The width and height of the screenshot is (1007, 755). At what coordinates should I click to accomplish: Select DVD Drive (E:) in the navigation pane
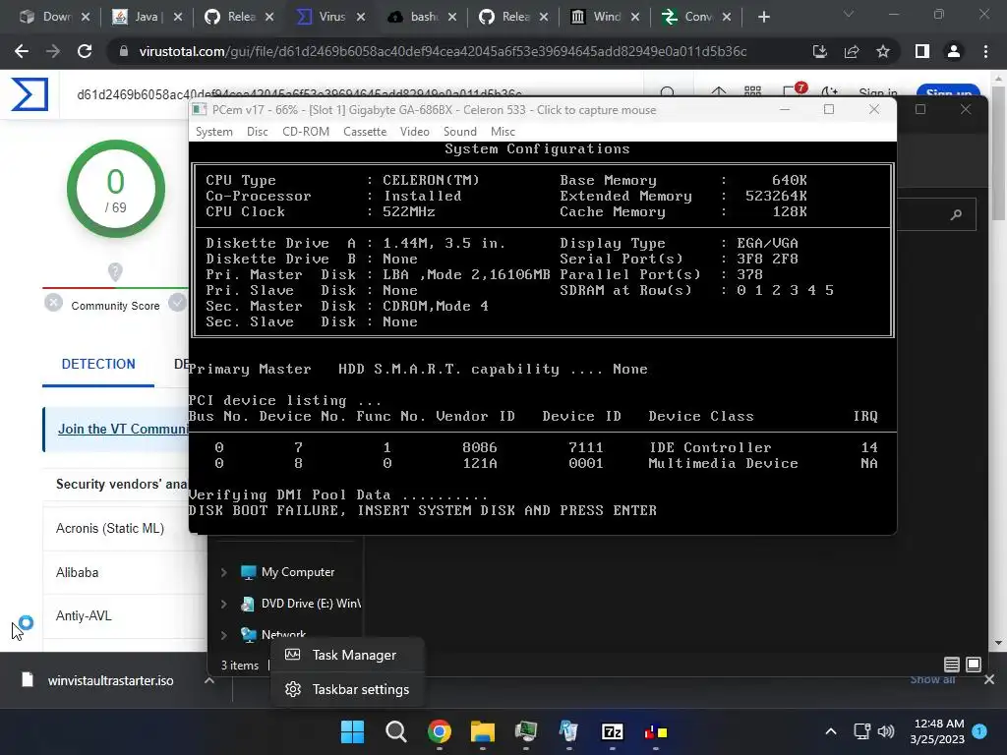(x=301, y=604)
